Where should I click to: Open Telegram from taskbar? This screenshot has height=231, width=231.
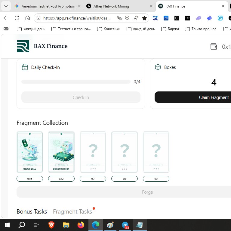click(125, 225)
